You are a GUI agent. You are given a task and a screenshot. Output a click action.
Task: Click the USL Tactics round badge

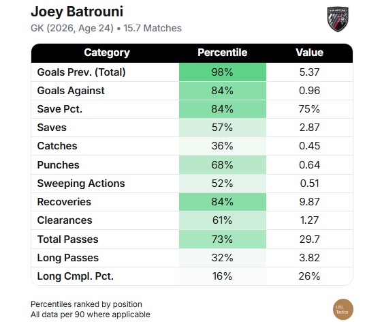click(x=343, y=309)
